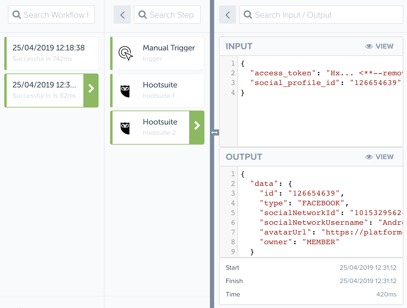
Task: Toggle the eye icon next to OUTPUT VIEW
Action: tap(369, 157)
